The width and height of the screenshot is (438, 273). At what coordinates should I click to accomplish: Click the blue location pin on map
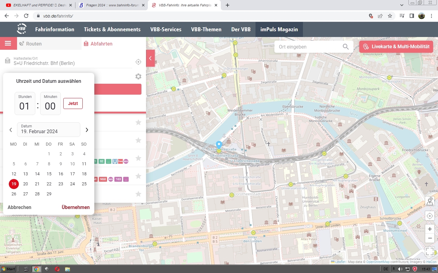(219, 145)
